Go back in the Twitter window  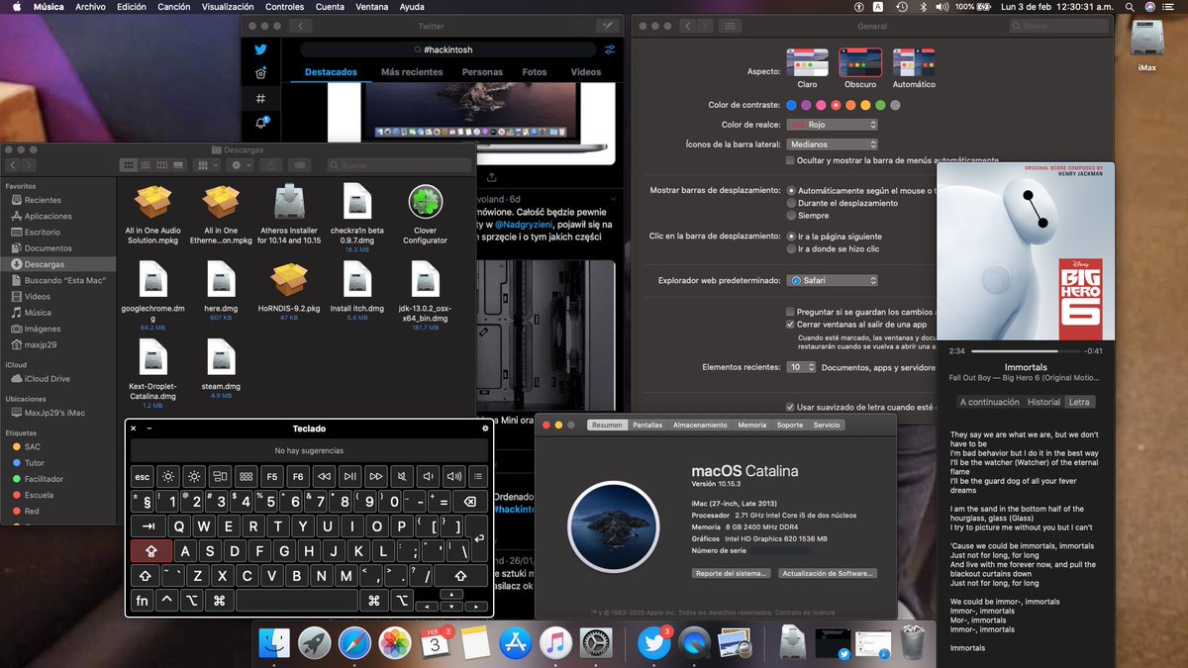pyautogui.click(x=301, y=26)
